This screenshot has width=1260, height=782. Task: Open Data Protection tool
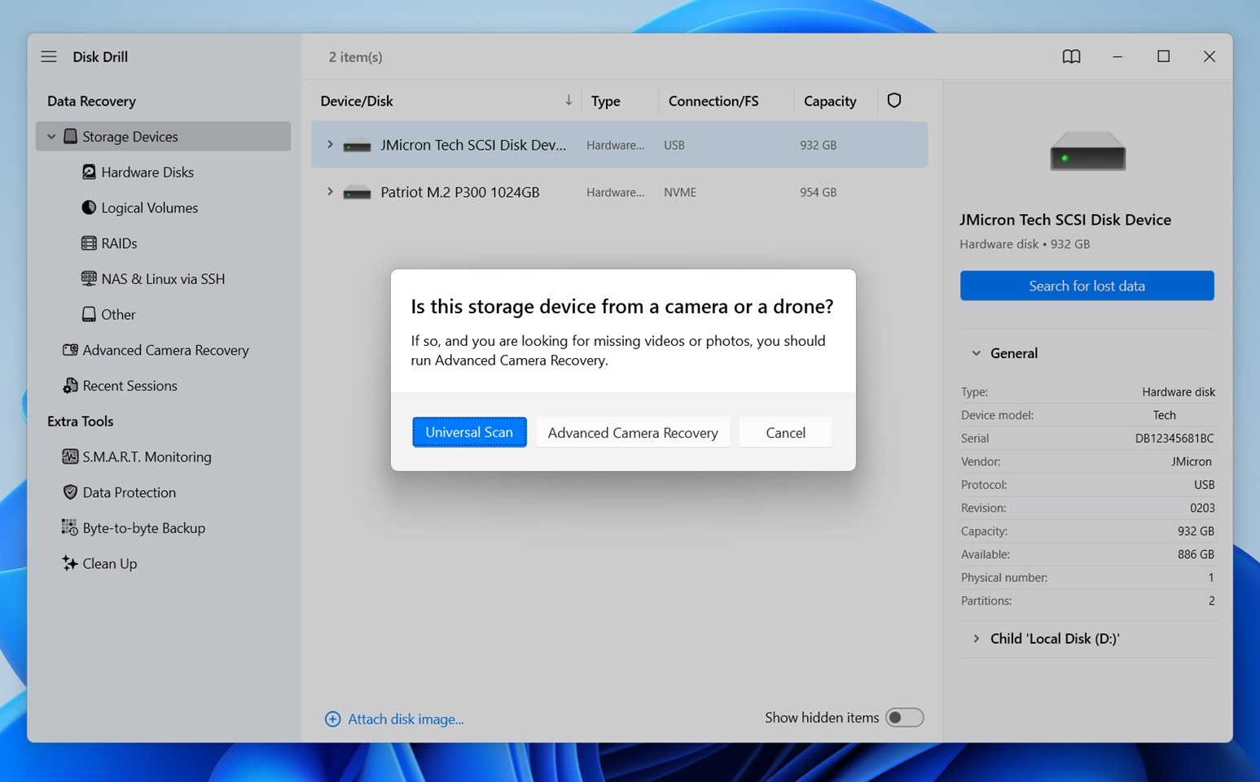tap(129, 492)
